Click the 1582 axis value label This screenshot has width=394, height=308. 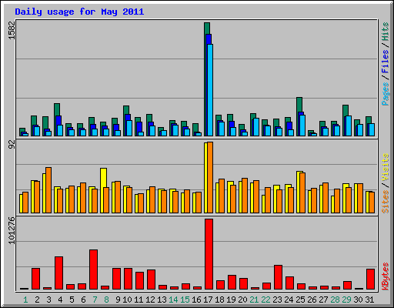12,30
